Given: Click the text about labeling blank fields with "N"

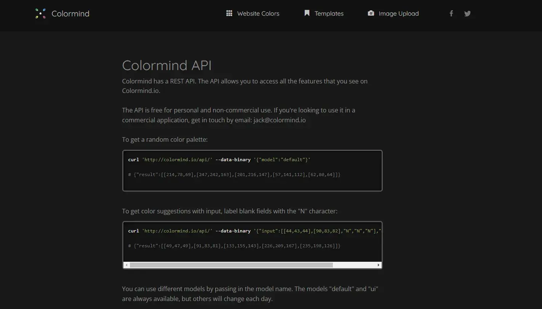Looking at the screenshot, I should pos(230,211).
